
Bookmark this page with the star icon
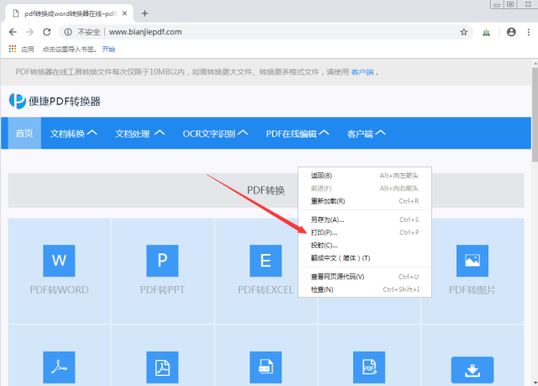pos(464,32)
